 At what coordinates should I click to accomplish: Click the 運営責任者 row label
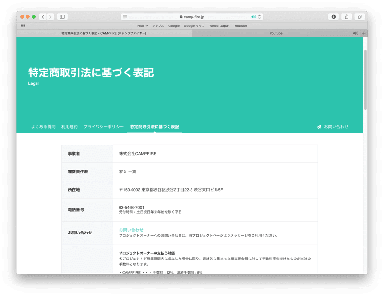tap(78, 172)
